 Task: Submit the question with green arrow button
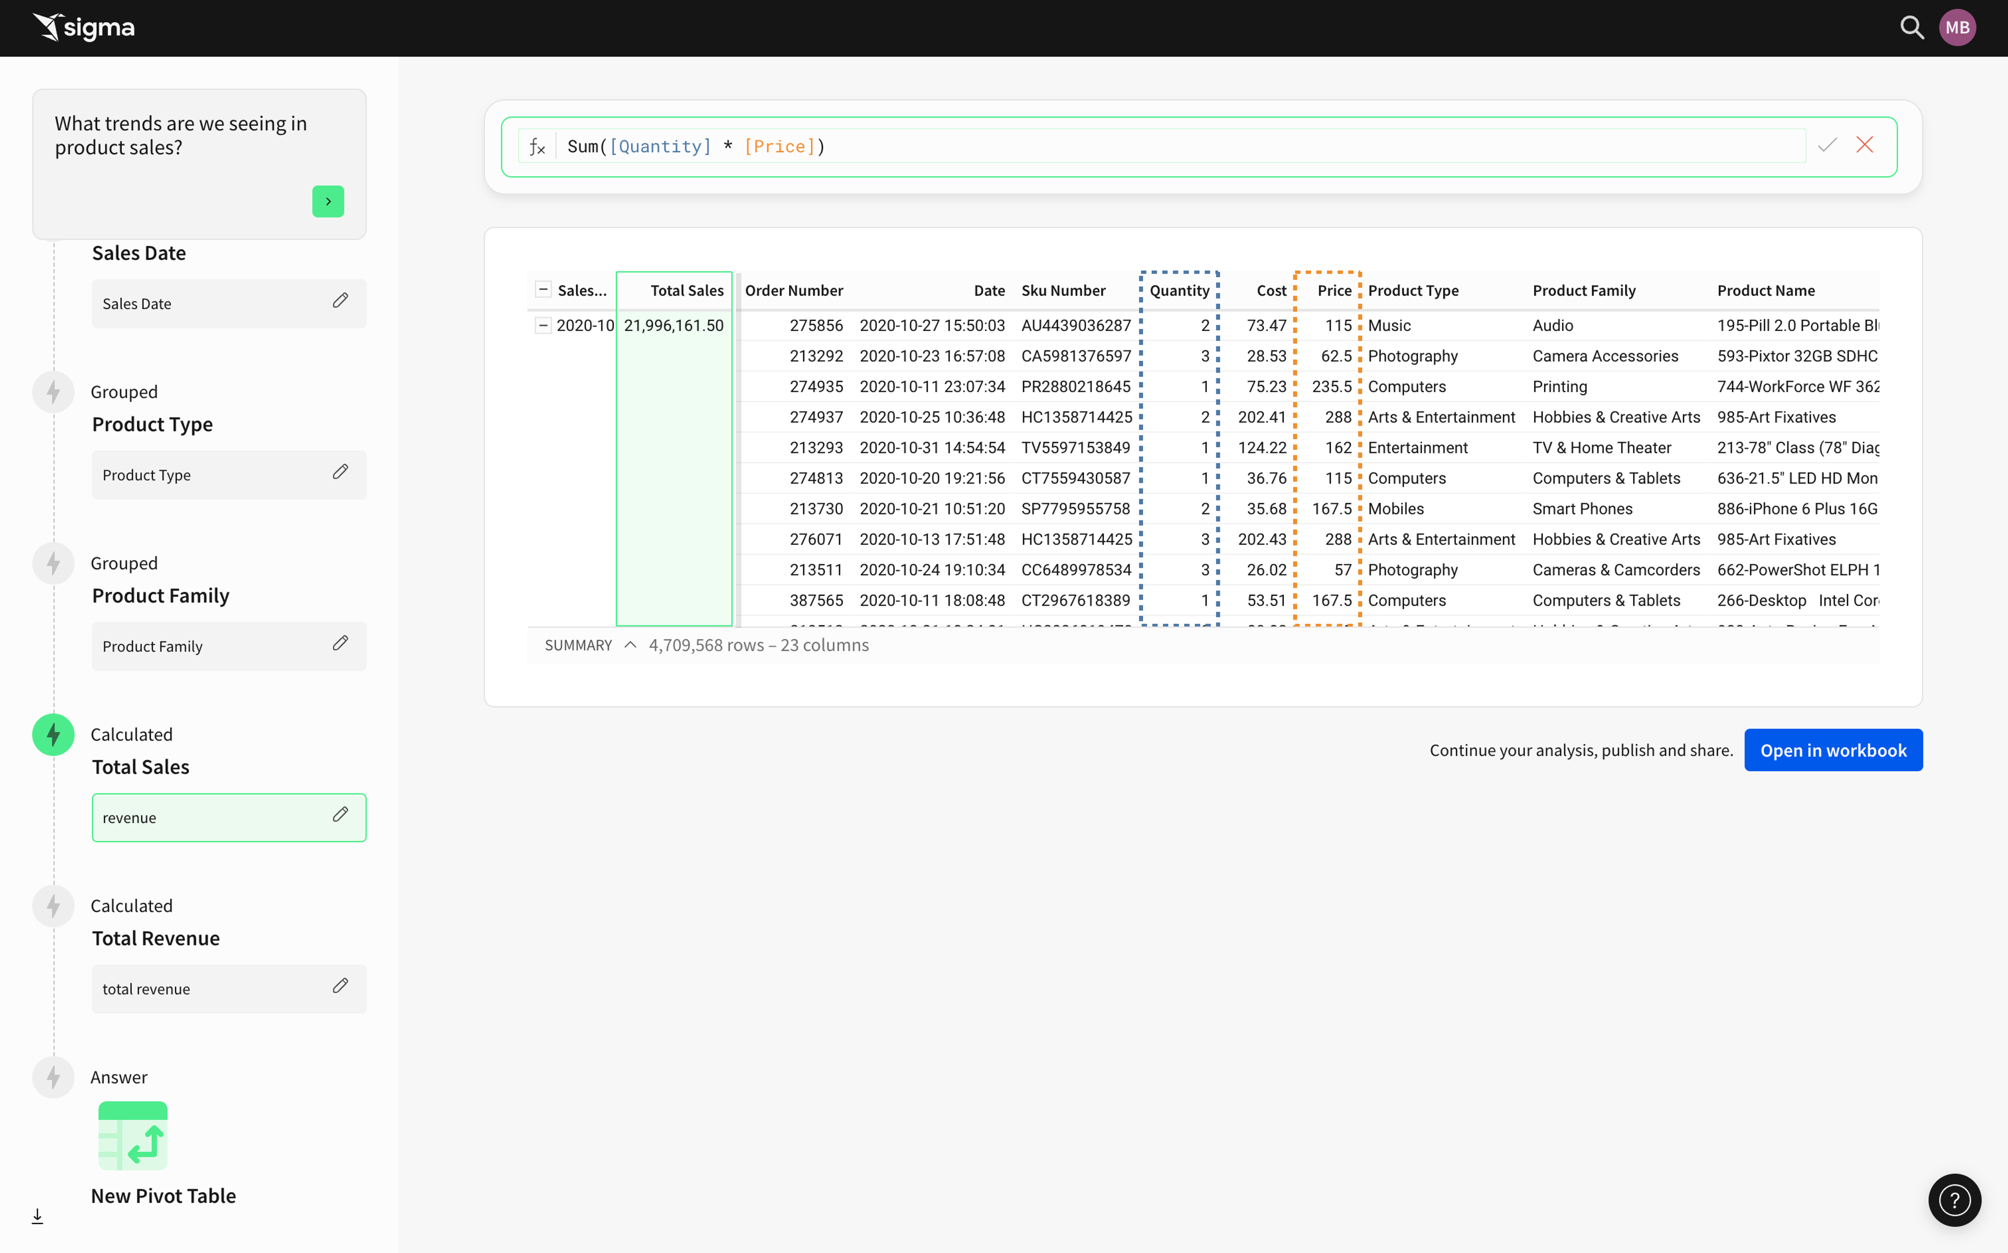point(328,201)
